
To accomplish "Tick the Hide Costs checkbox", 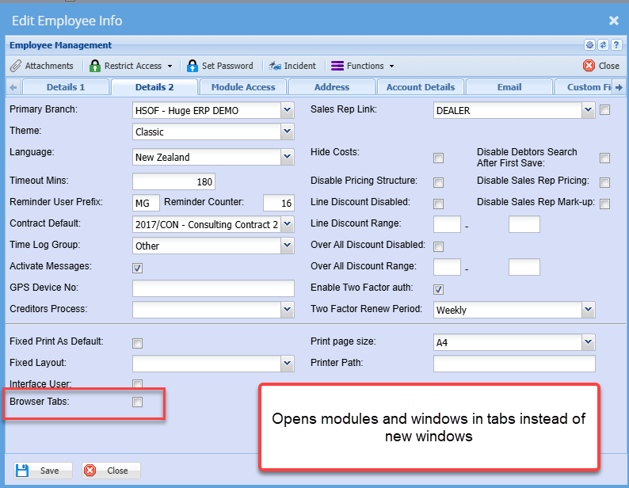I will (439, 158).
